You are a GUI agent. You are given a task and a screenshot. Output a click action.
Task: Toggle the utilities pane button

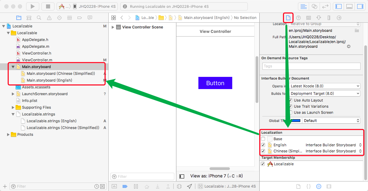click(x=360, y=6)
